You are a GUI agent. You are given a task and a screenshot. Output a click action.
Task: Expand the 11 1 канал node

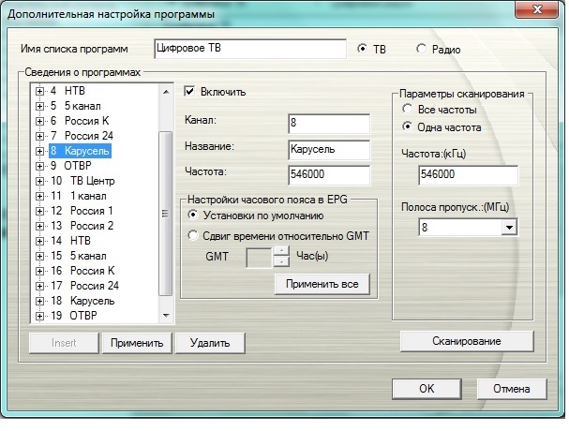(x=39, y=196)
